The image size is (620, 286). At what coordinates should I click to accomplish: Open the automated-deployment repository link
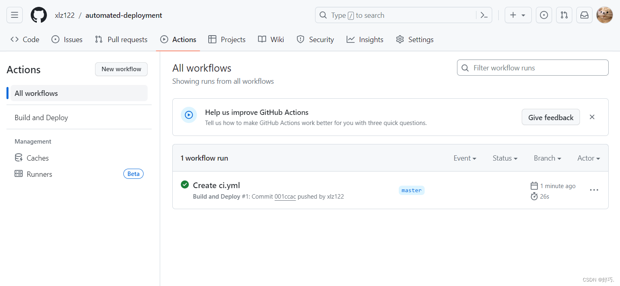124,15
